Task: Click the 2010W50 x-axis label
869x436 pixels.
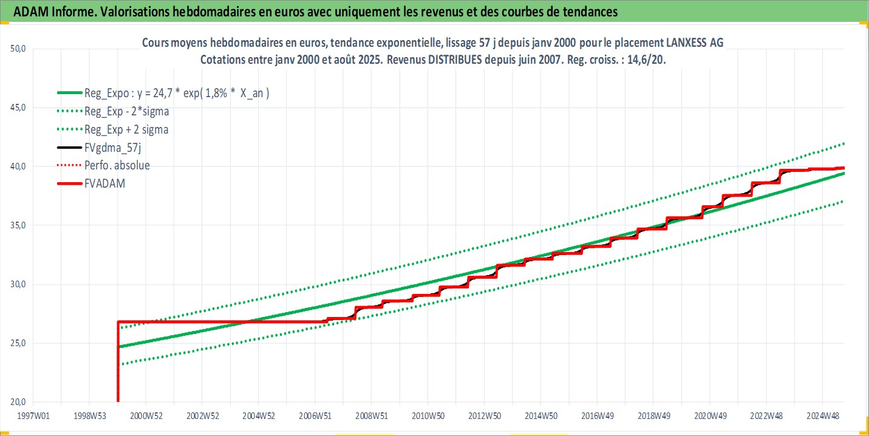Action: pyautogui.click(x=428, y=415)
